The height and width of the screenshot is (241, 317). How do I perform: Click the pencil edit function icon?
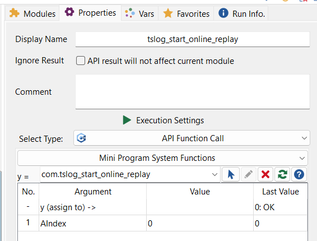248,174
